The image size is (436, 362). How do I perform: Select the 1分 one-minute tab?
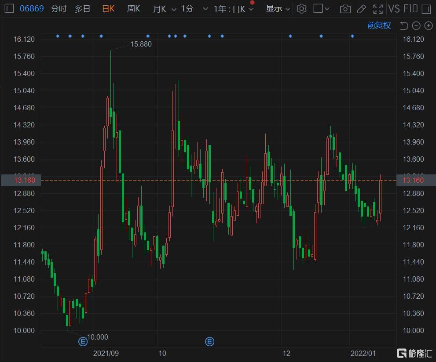pos(187,9)
